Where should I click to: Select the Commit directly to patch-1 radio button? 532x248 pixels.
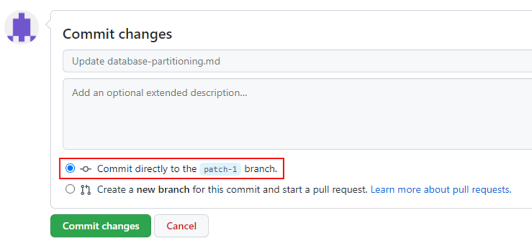70,169
